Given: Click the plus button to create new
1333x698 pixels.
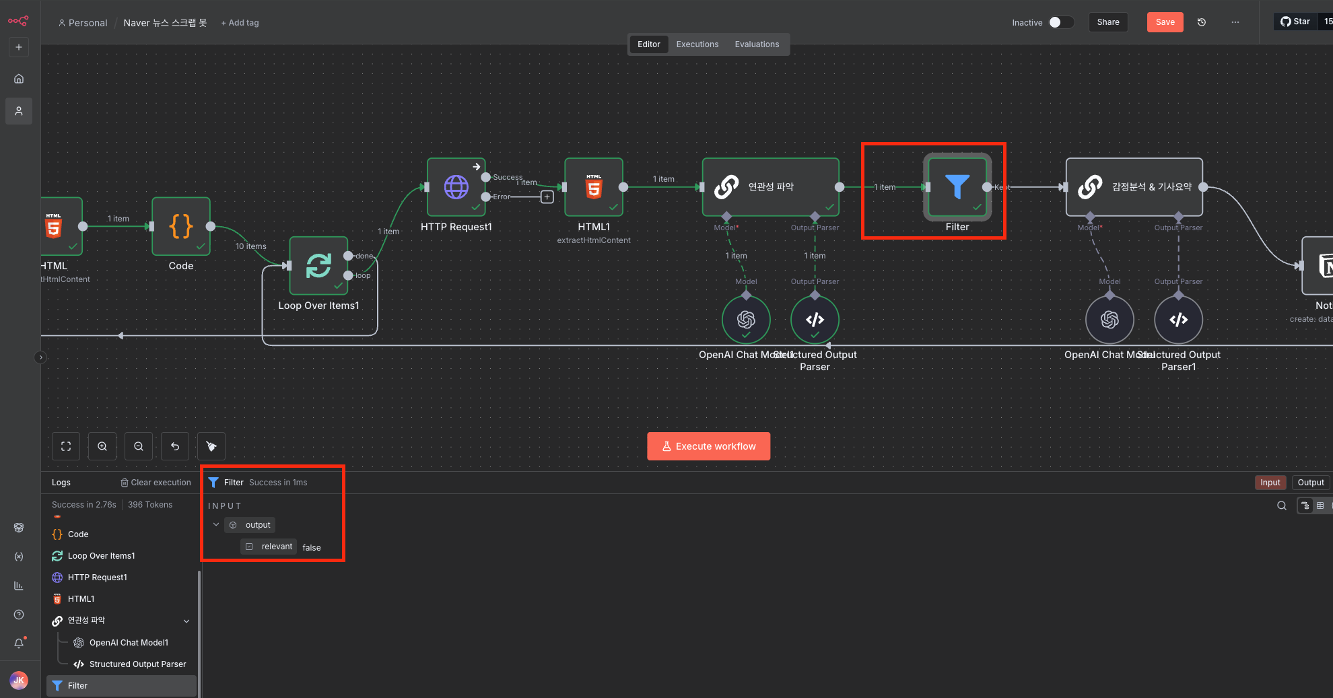Looking at the screenshot, I should (x=19, y=47).
